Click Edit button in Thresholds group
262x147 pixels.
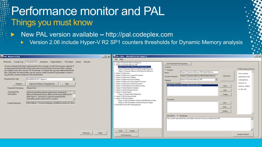tap(225, 107)
